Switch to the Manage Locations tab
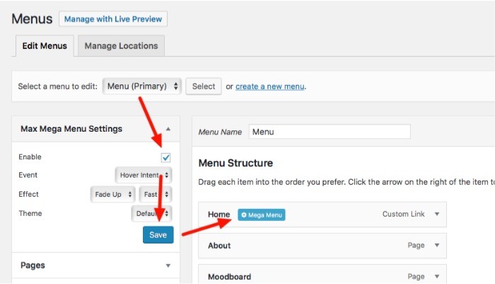 click(x=121, y=46)
